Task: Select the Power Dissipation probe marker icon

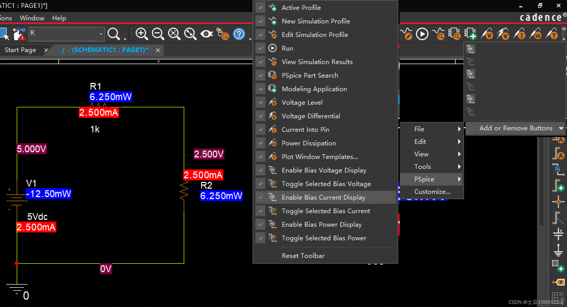Action: [536, 34]
